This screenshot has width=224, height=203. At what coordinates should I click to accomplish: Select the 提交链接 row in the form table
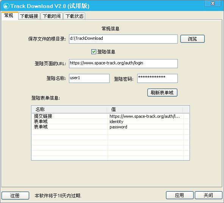(108, 116)
